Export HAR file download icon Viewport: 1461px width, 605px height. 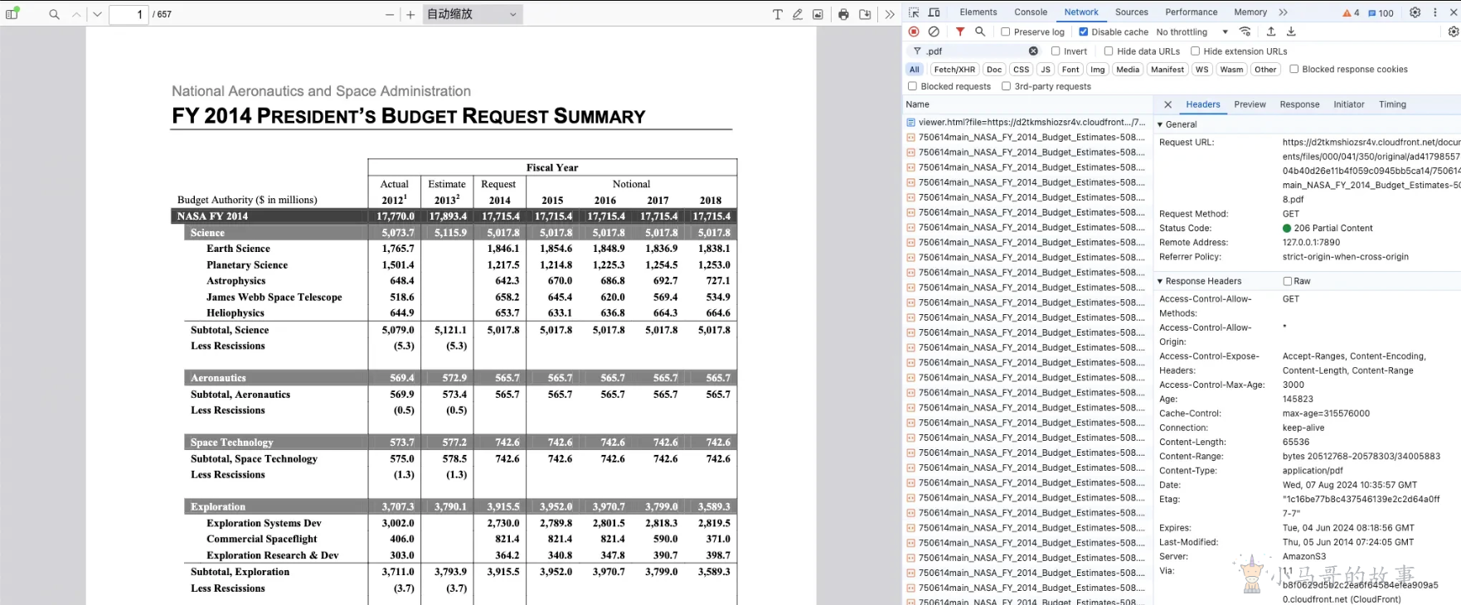[x=1291, y=31]
